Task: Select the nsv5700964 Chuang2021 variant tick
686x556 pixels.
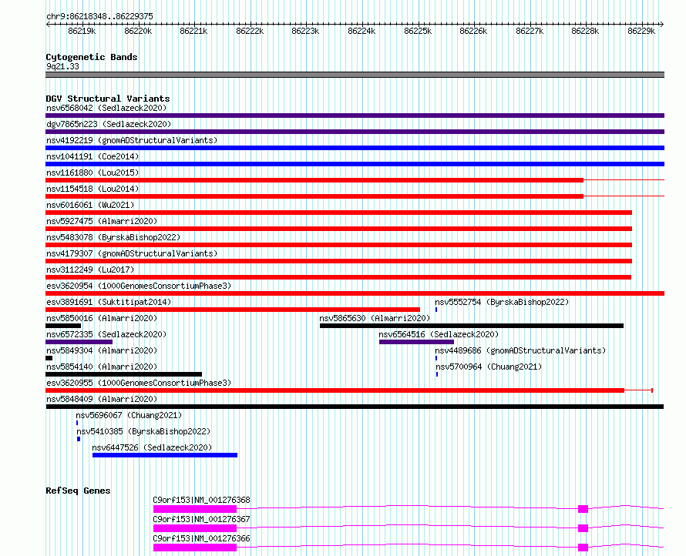Action: [436, 374]
